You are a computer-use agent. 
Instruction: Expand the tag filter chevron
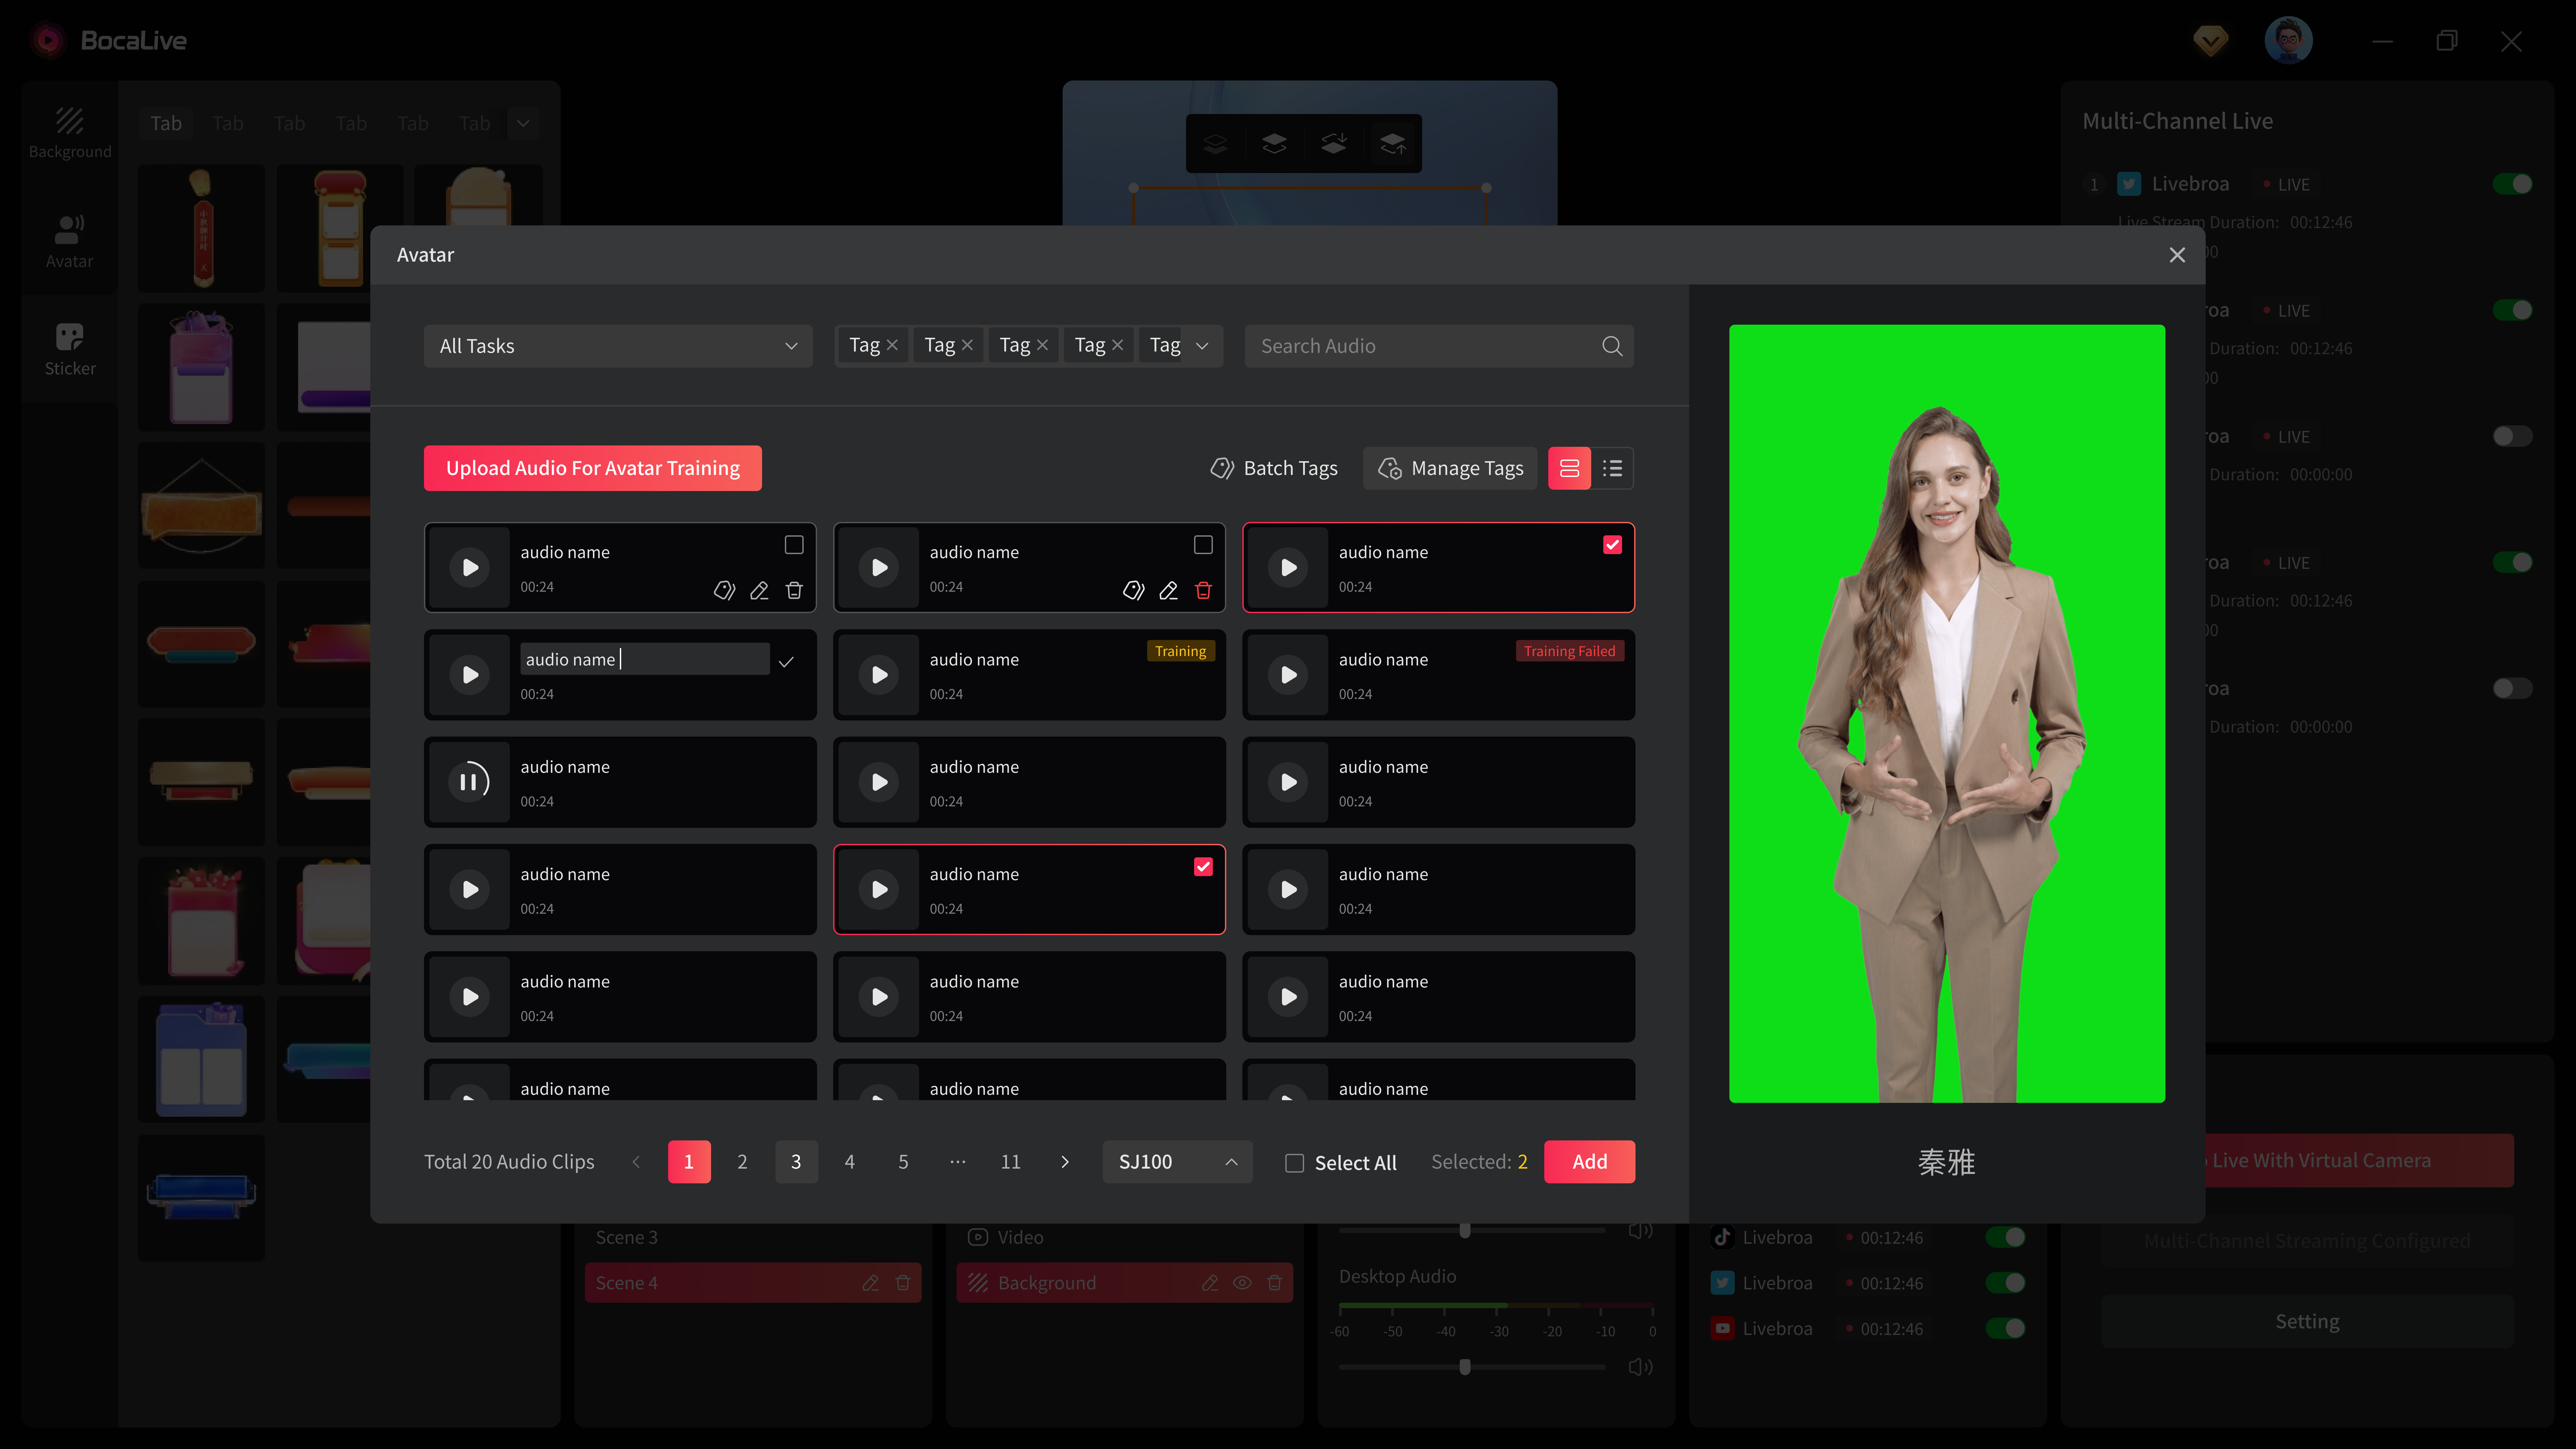coord(1202,346)
